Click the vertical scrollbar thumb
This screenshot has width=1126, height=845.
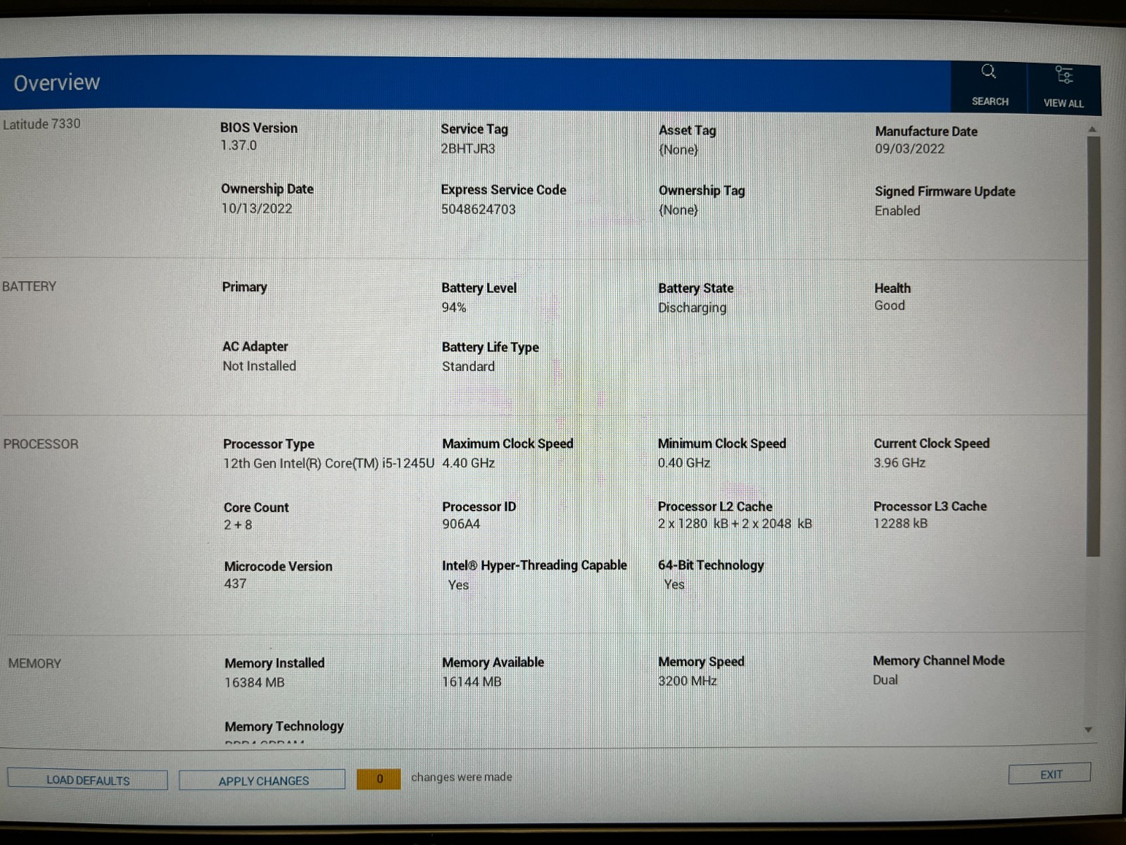click(x=1093, y=346)
